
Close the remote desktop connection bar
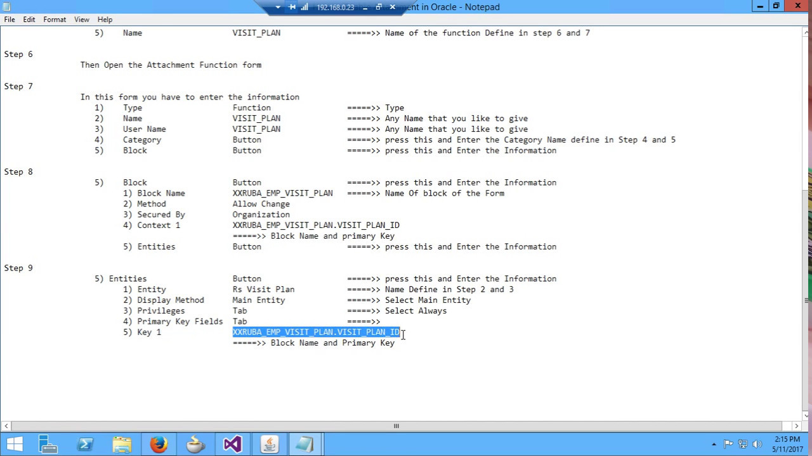(x=392, y=7)
